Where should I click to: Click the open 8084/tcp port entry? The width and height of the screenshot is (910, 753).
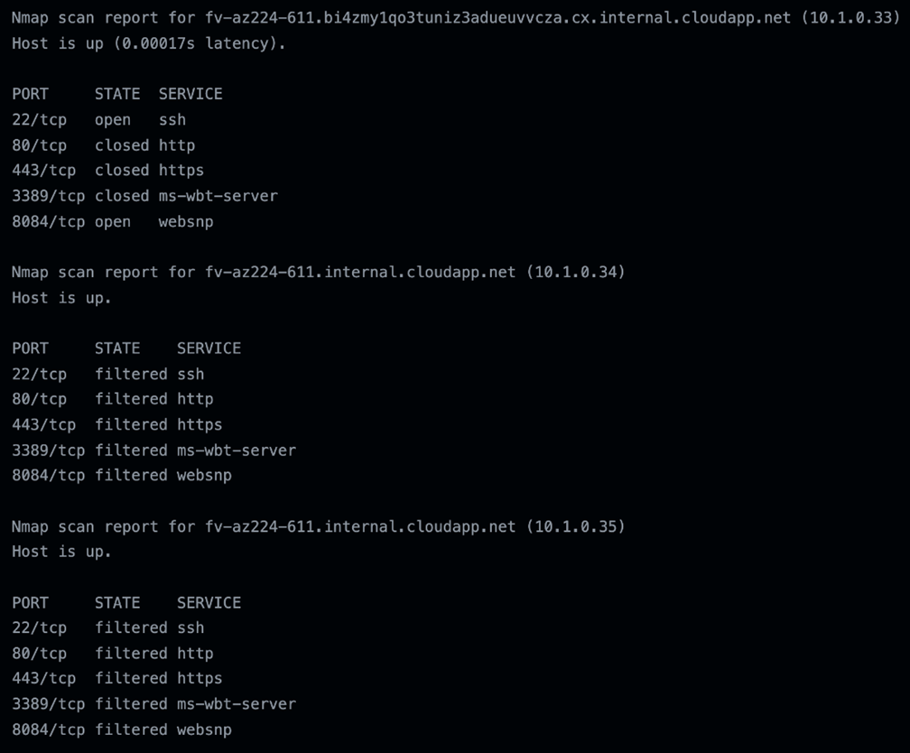39,221
